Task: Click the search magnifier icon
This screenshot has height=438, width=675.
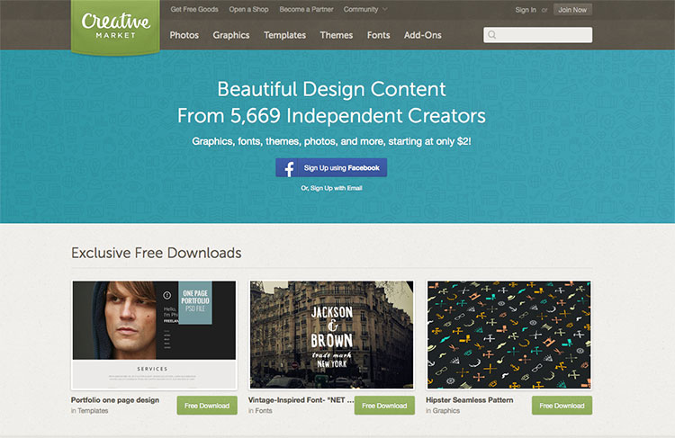Action: point(492,35)
